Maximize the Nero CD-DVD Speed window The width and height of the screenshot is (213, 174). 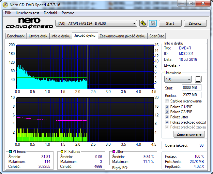click(191, 3)
